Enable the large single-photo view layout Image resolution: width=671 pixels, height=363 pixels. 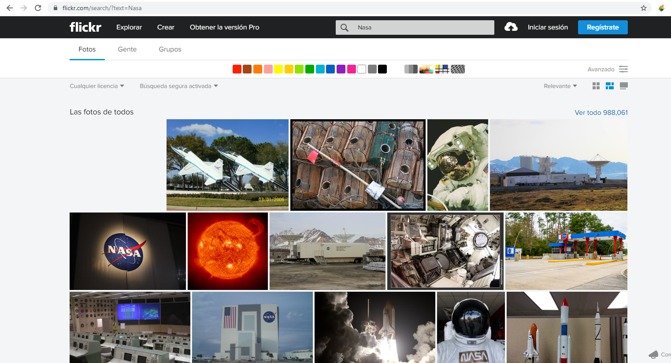tap(623, 86)
